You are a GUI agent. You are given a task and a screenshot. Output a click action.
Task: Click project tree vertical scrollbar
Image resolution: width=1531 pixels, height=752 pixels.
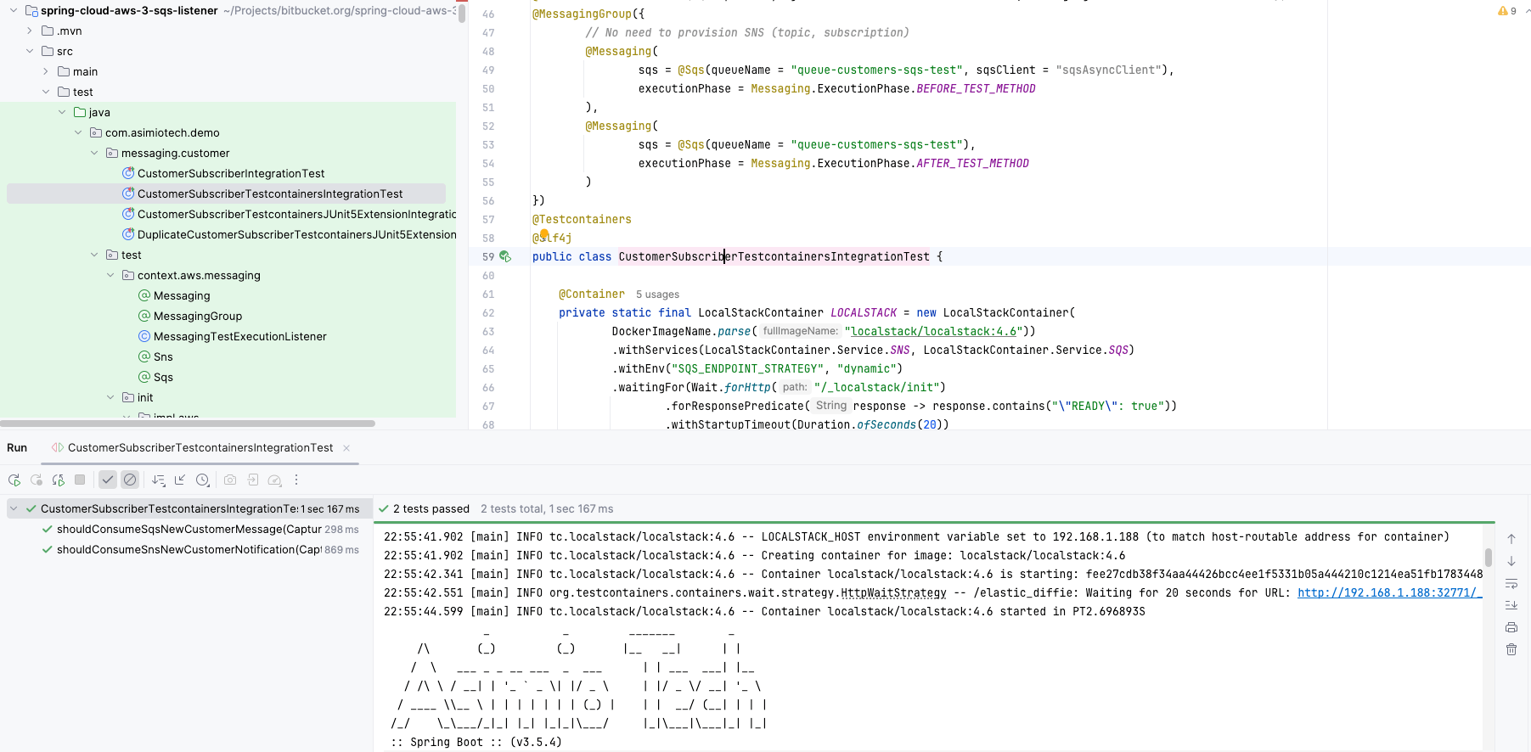(x=462, y=13)
